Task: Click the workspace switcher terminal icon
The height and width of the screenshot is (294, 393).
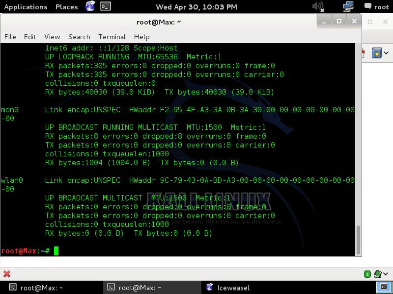Action: tap(384, 287)
